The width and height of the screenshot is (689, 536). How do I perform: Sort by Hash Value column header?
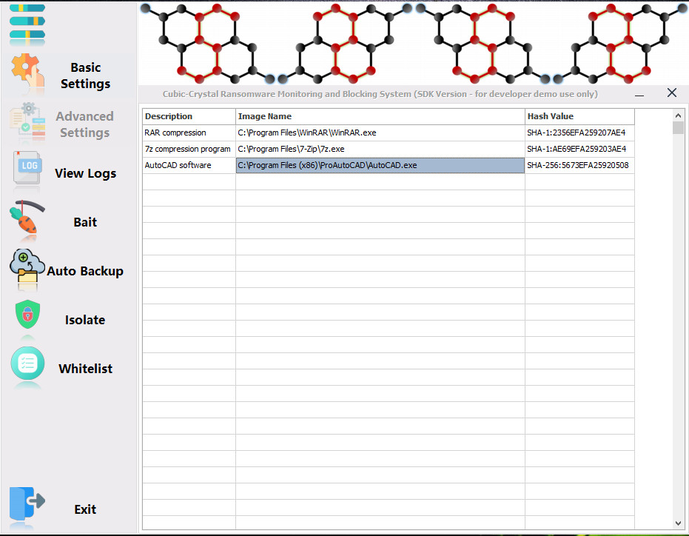579,116
